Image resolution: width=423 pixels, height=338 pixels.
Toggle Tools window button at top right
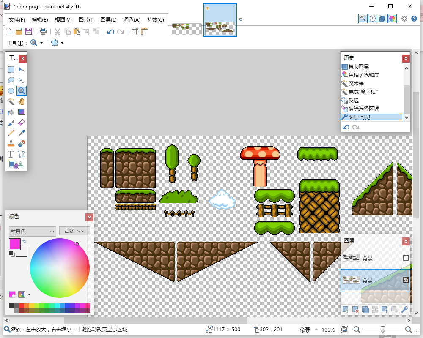click(x=363, y=19)
